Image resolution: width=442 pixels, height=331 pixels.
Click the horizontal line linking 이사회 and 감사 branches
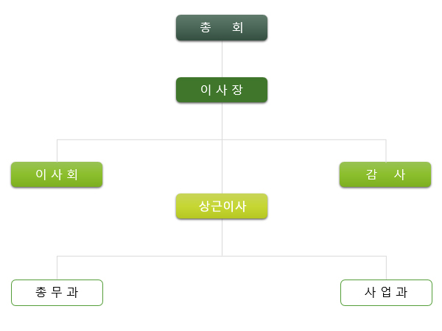140,139
